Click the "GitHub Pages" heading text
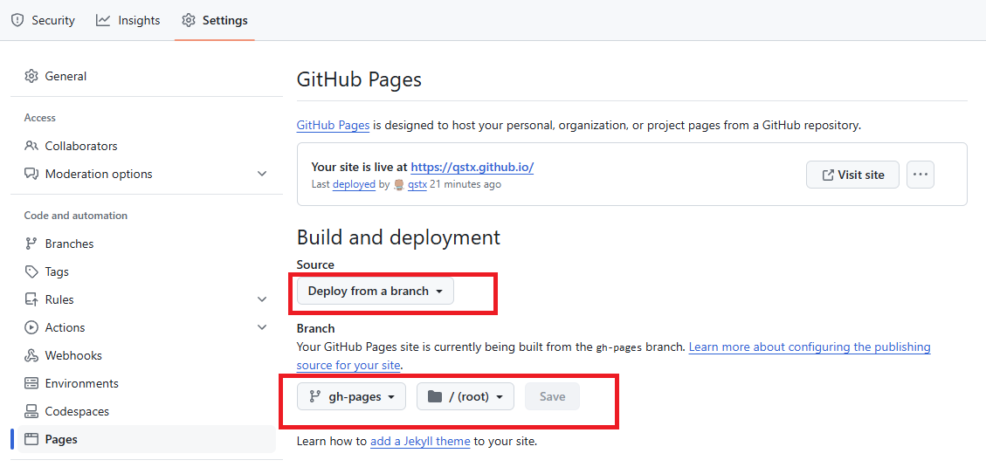986x467 pixels. click(359, 79)
